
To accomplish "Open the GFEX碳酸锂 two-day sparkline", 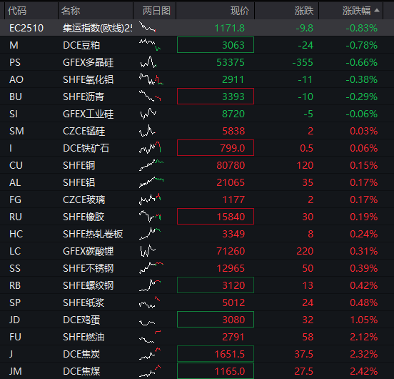I will click(x=148, y=251).
